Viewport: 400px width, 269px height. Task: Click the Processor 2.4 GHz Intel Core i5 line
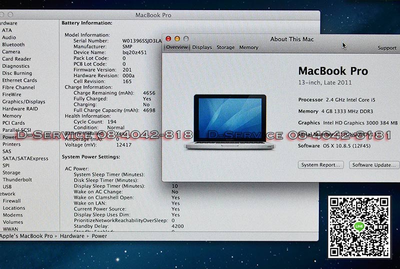coord(336,100)
